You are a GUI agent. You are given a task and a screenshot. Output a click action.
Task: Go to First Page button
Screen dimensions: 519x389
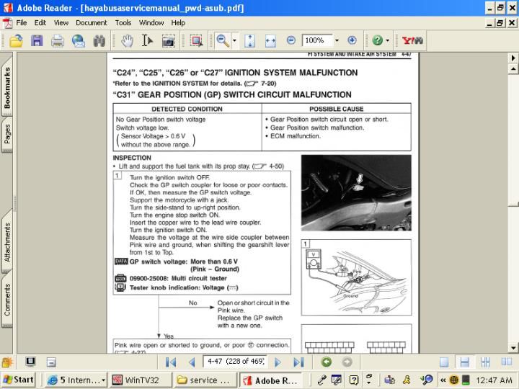[x=170, y=362]
